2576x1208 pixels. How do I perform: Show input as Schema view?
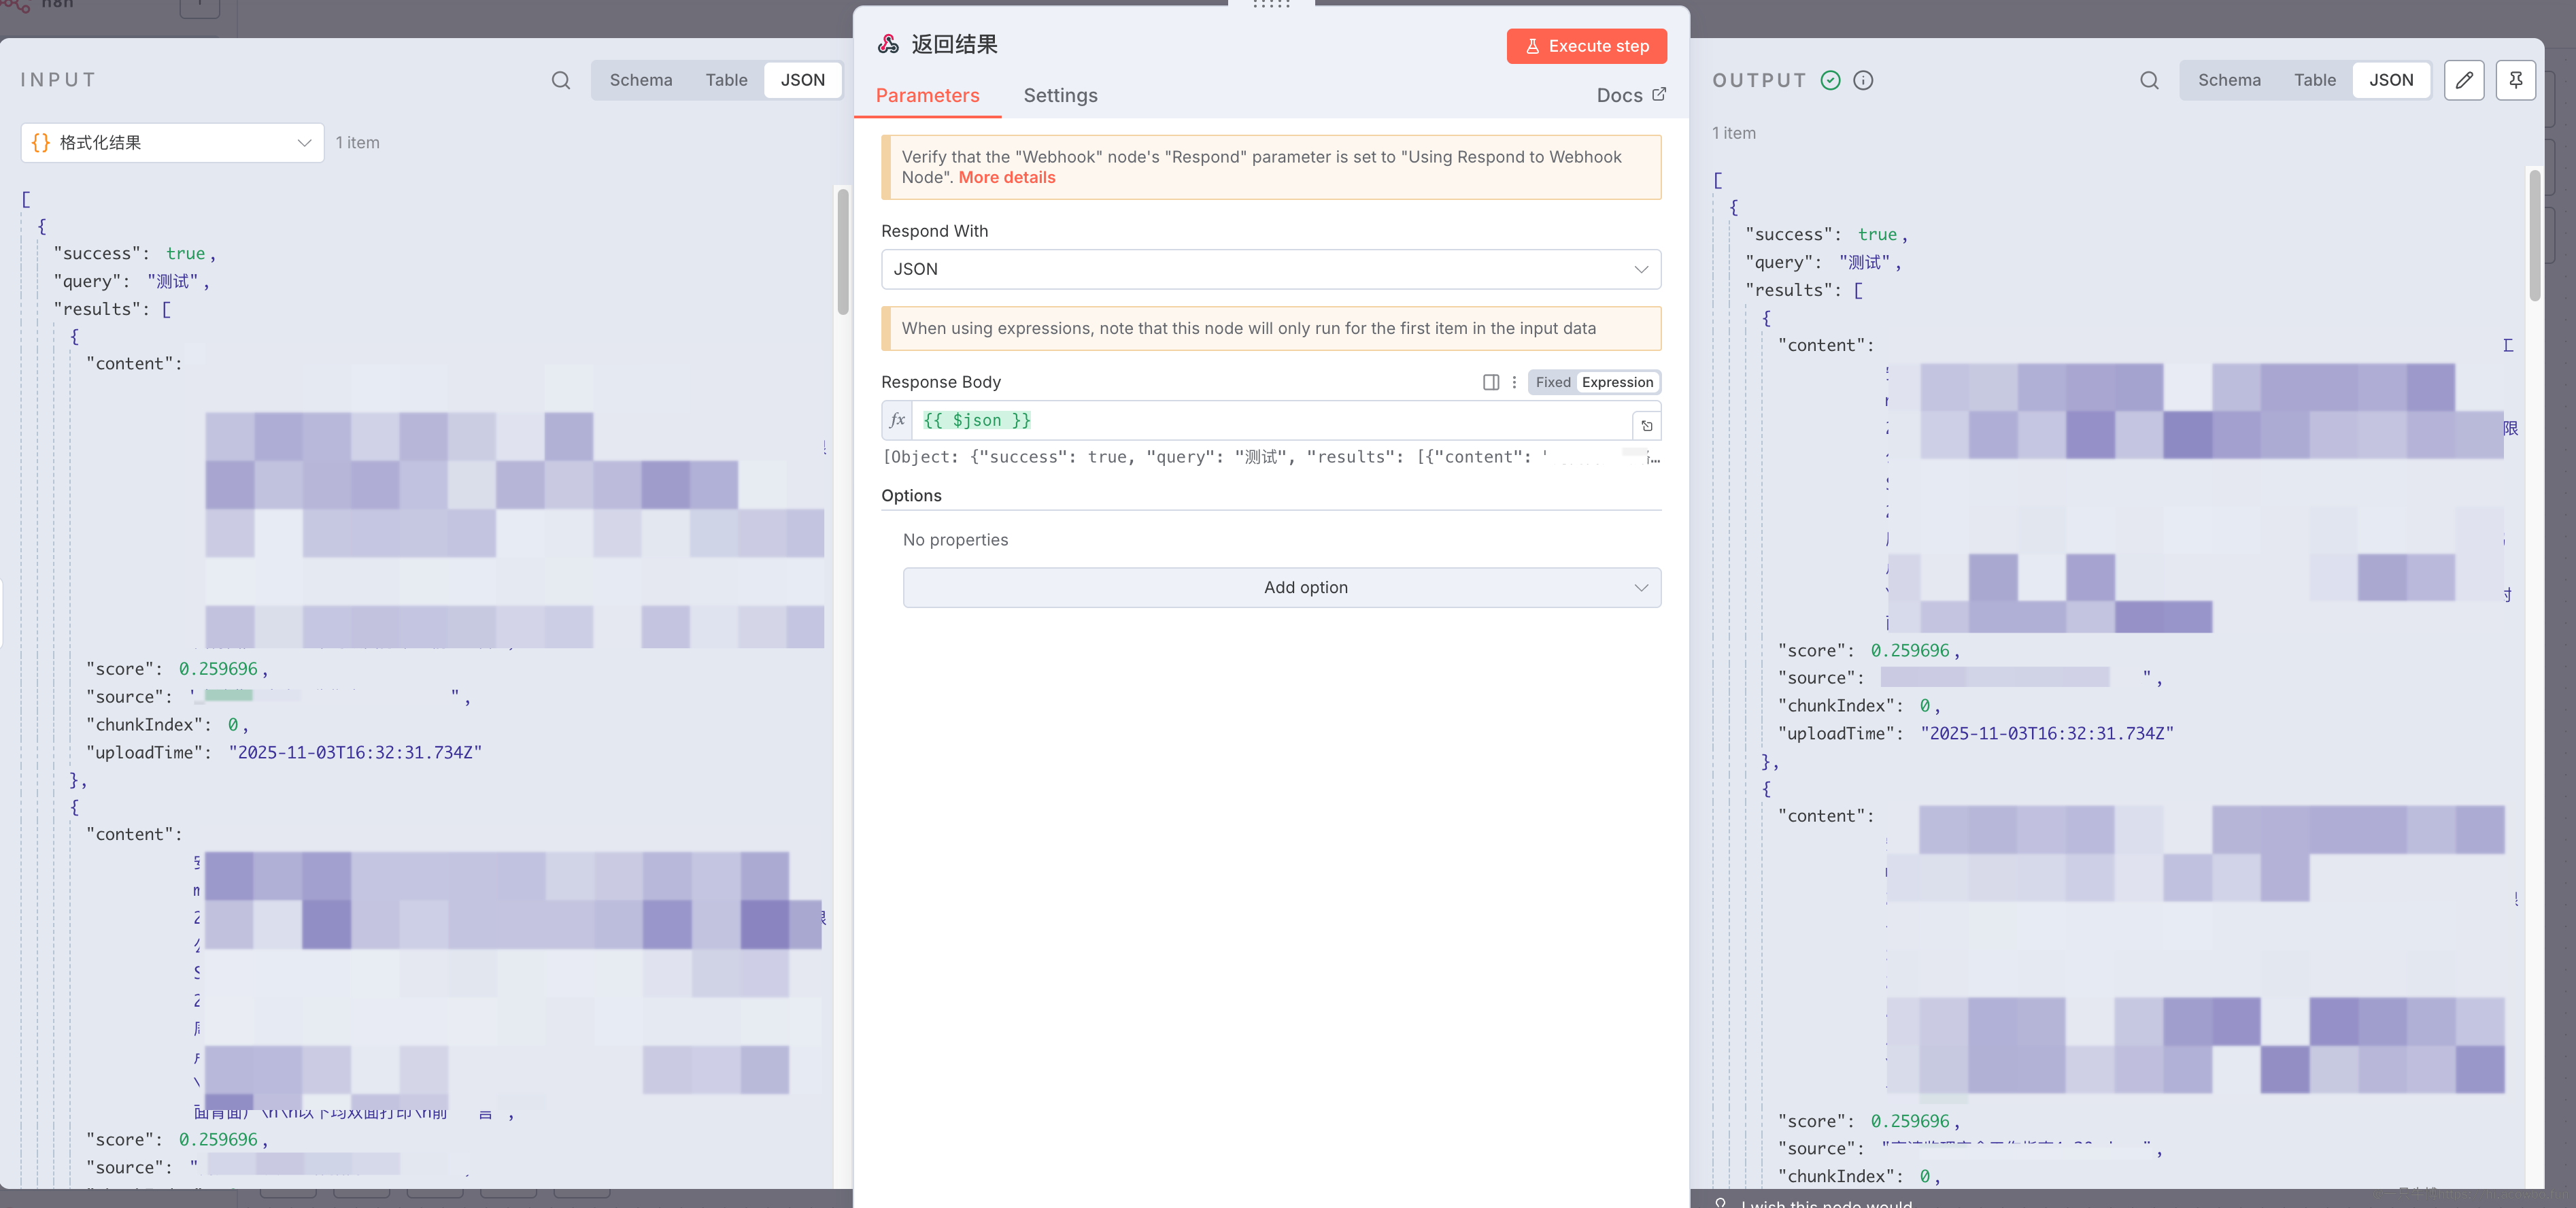coord(641,80)
